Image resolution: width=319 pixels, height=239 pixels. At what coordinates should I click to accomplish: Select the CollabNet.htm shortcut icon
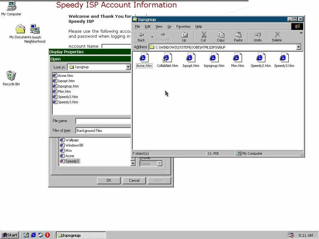pyautogui.click(x=167, y=60)
